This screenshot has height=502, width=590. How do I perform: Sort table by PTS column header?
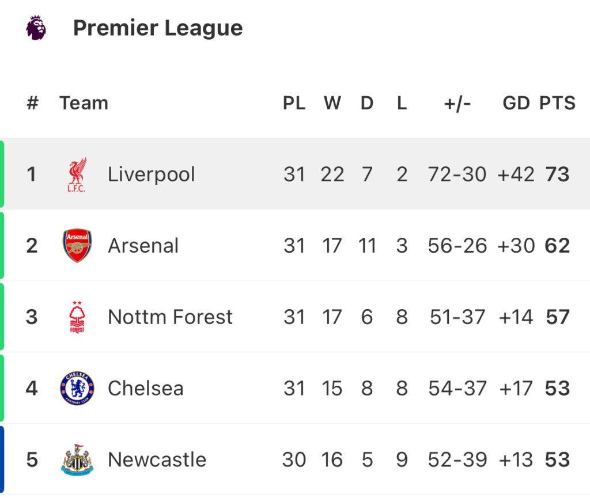pos(557,103)
